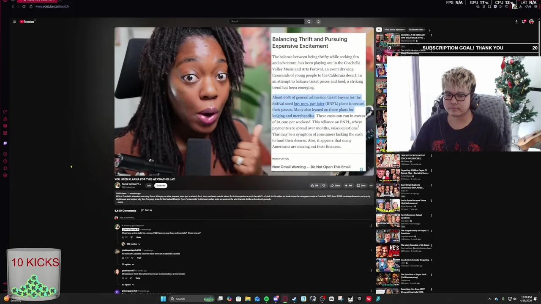541x304 pixels.
Task: Click the 'buy now, pay later' link in the article
Action: (309, 103)
